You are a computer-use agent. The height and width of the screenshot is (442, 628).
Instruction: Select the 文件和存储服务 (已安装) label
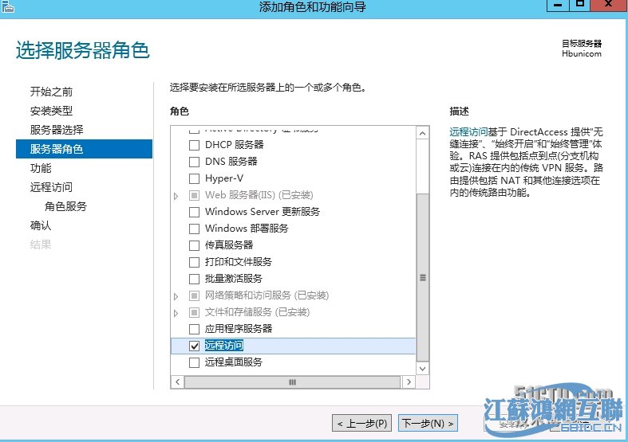coord(258,312)
